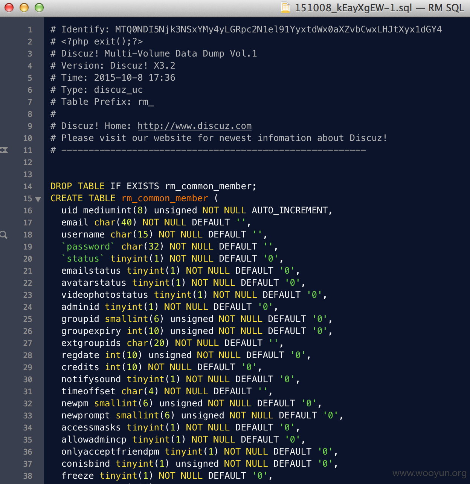
Task: Click the '`password`' column name
Action: pos(89,247)
